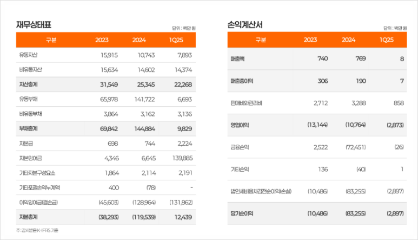Click the 금융손익 row label

pos(240,147)
